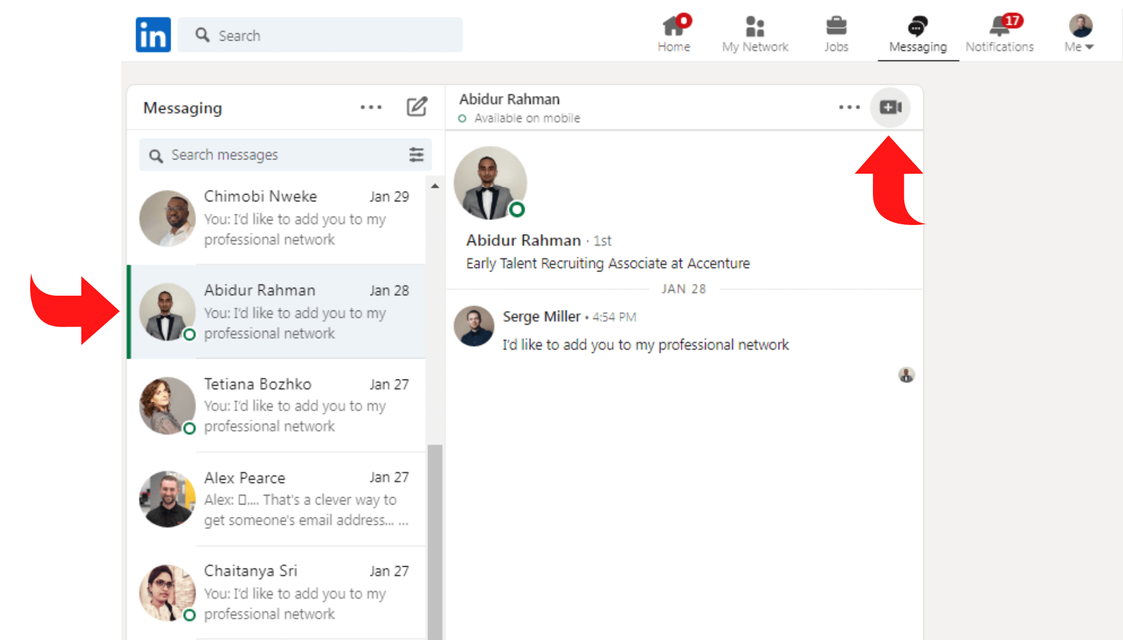The width and height of the screenshot is (1123, 640).
Task: Click Serge Miller's name in message
Action: tap(541, 317)
